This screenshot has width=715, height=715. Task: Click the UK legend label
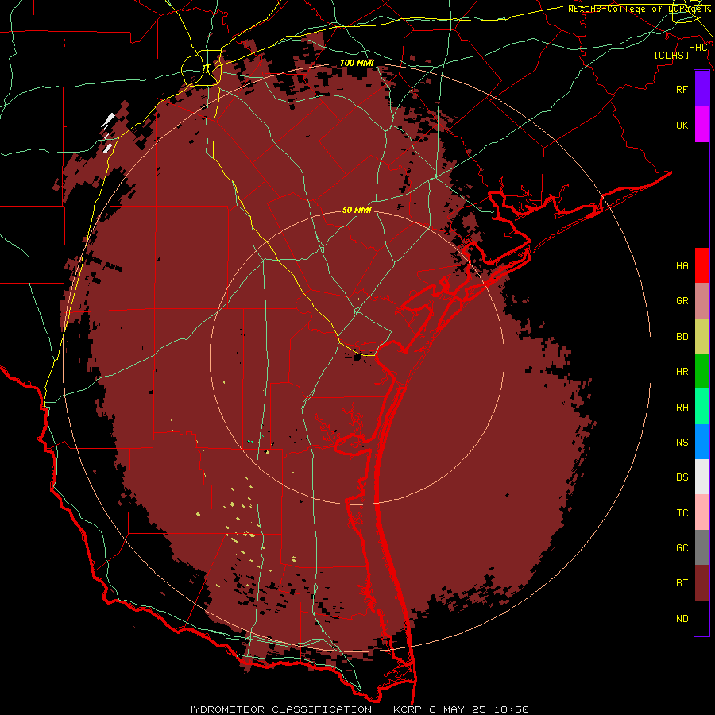(x=682, y=125)
